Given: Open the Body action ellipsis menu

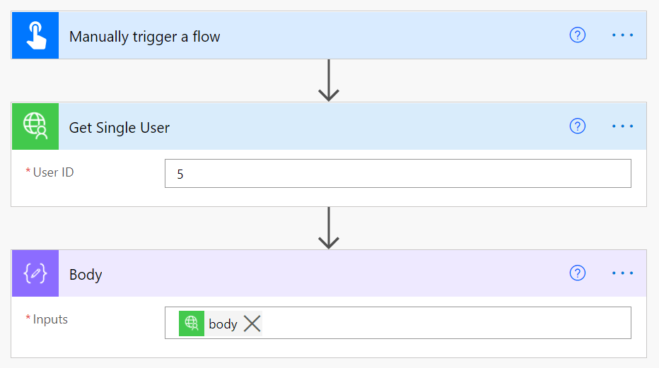Looking at the screenshot, I should [x=622, y=273].
